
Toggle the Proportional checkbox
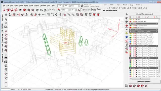click(82, 11)
